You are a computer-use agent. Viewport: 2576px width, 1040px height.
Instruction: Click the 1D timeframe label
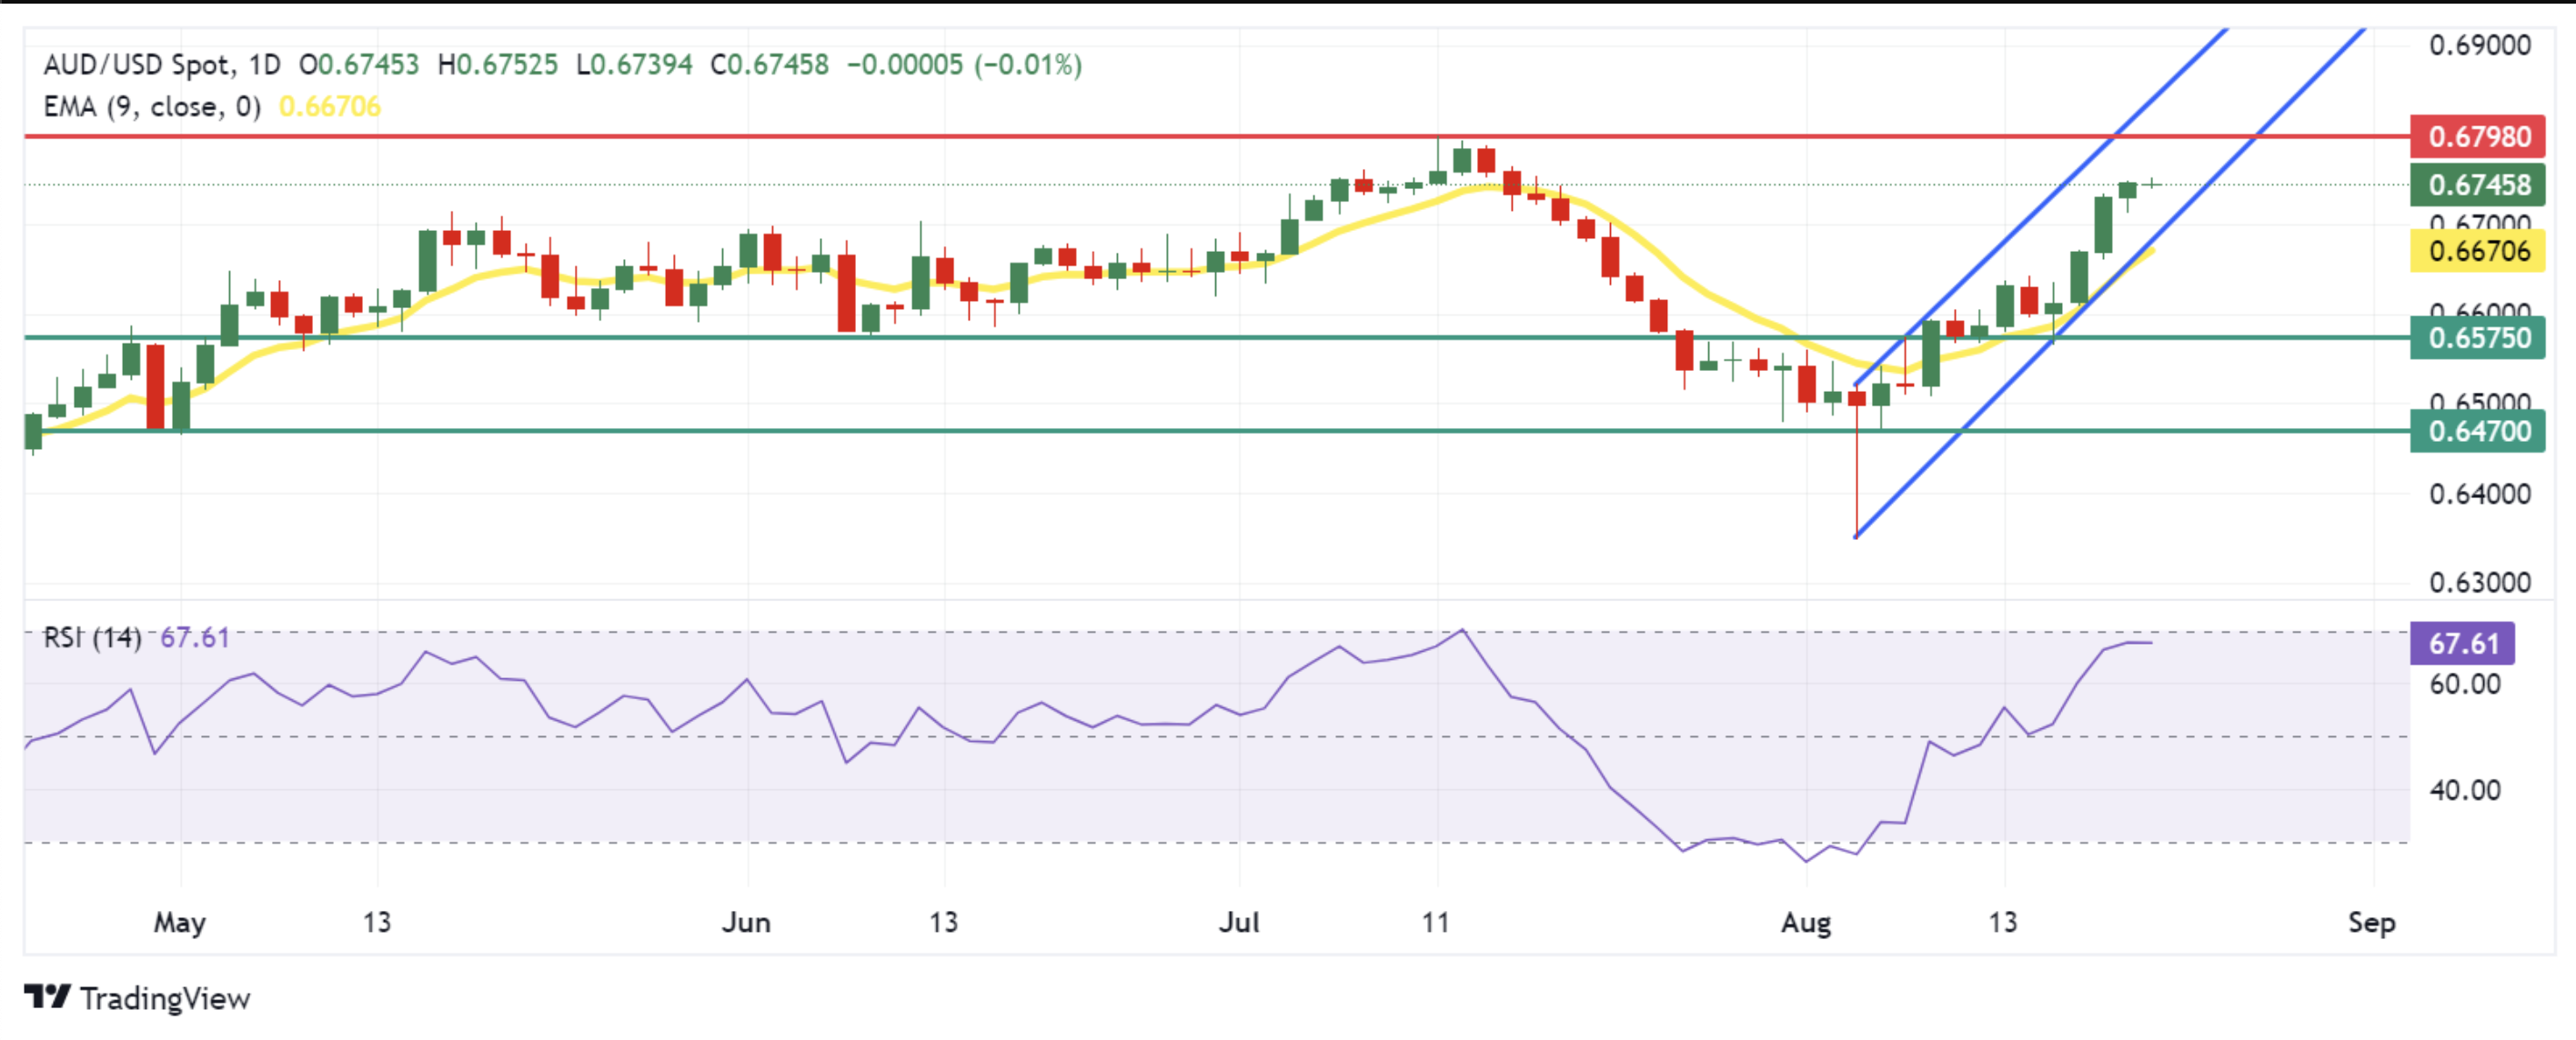265,65
